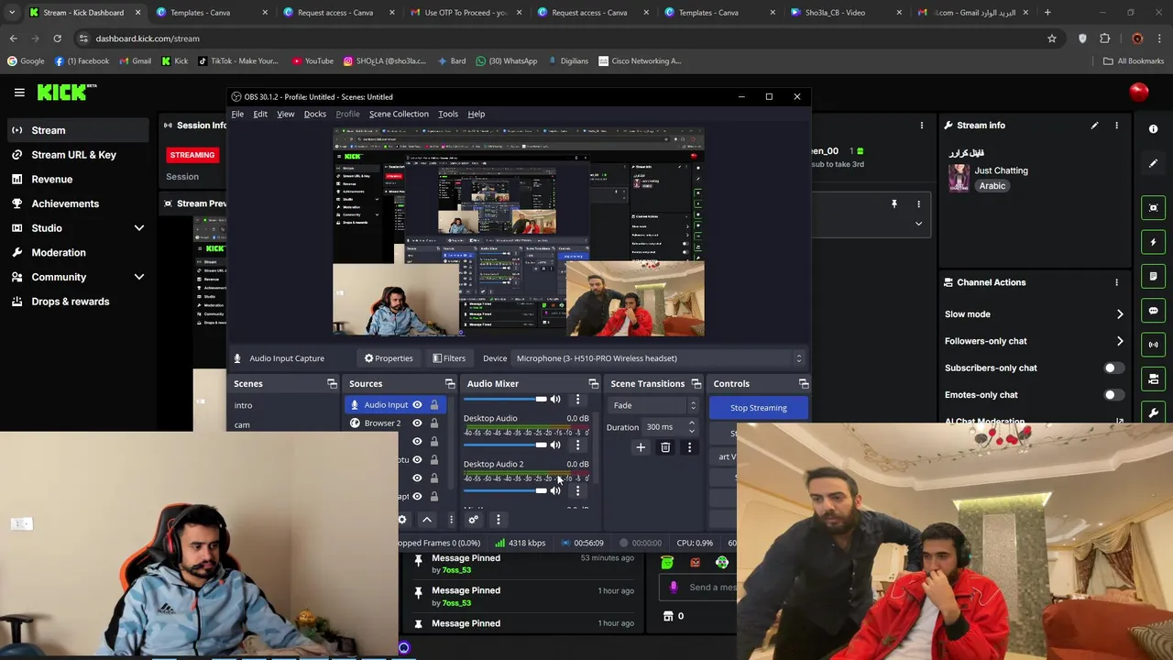Open Desktop Audio channel three-dot menu

577,445
